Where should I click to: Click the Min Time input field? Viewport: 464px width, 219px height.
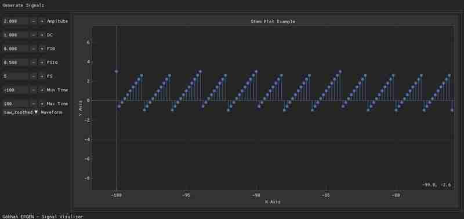point(16,90)
